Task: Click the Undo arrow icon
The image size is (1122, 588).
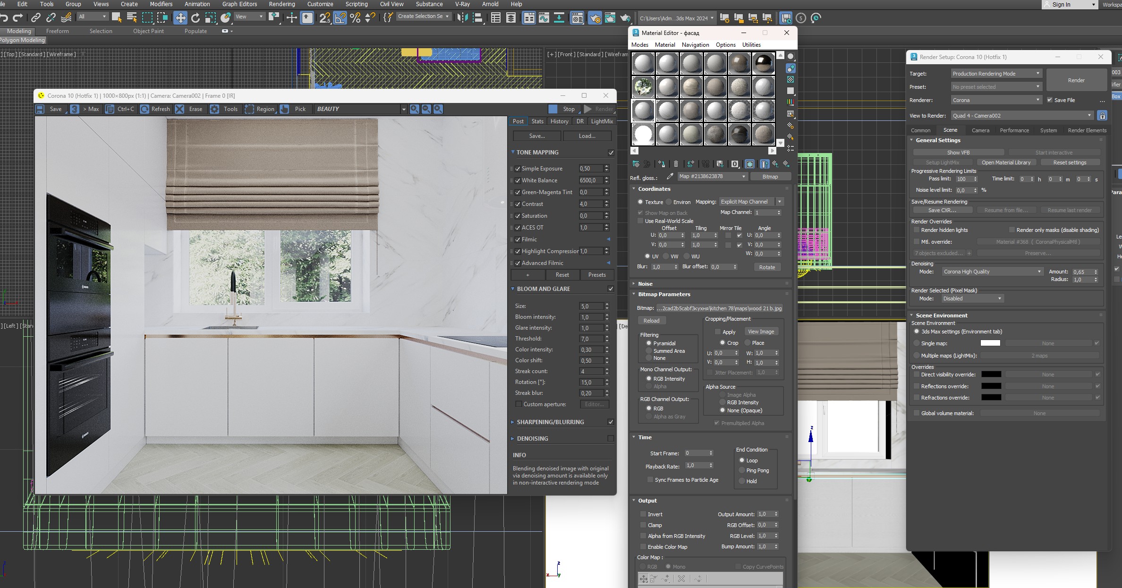Action: click(4, 18)
